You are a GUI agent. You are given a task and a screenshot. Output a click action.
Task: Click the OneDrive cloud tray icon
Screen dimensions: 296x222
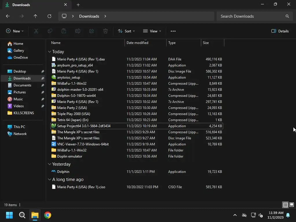tap(244, 215)
